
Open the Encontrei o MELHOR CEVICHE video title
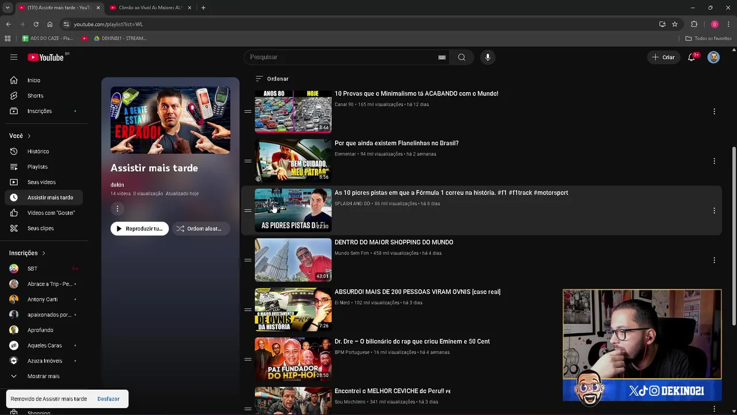point(393,391)
